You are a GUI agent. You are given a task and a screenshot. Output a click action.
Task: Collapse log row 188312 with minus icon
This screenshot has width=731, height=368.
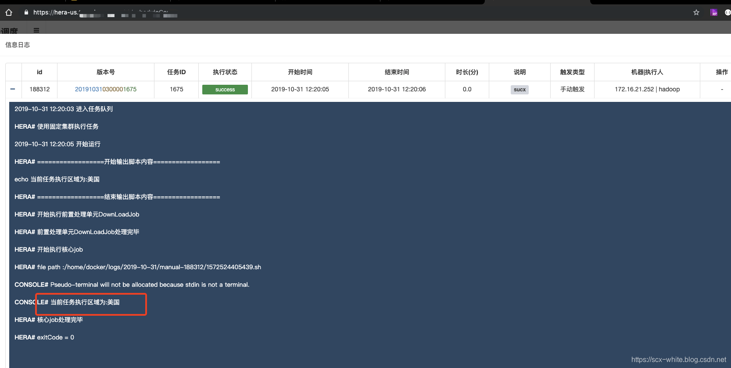click(13, 89)
